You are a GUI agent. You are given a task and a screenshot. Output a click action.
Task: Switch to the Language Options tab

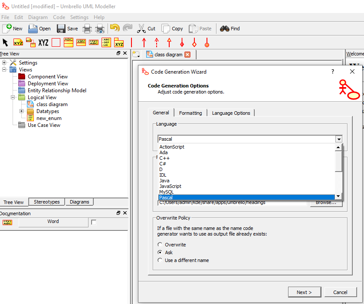(231, 113)
